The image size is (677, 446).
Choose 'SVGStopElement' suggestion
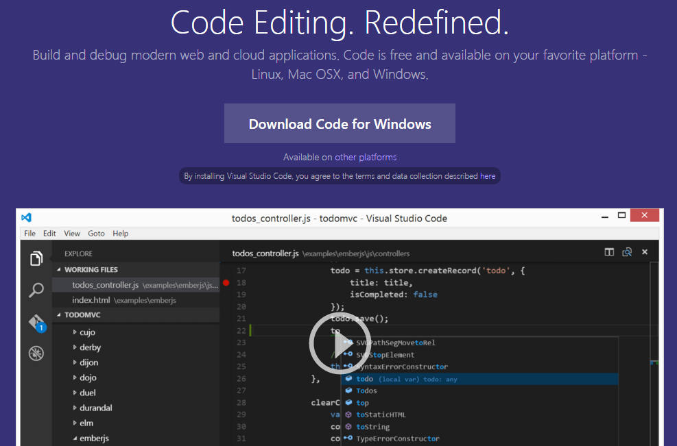click(479, 355)
